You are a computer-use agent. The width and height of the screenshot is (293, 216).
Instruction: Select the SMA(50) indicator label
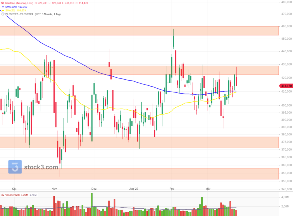pyautogui.click(x=10, y=11)
